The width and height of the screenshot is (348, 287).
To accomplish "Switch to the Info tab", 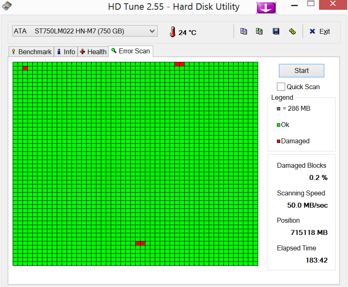I will pos(66,52).
